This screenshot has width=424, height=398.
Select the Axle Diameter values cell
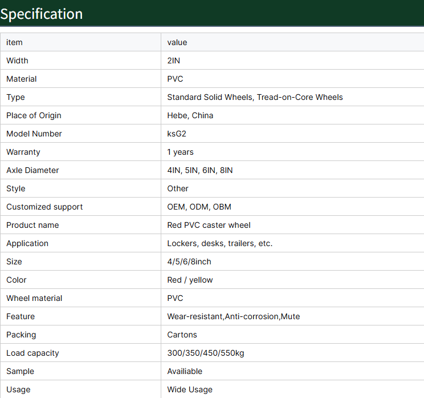[292, 170]
